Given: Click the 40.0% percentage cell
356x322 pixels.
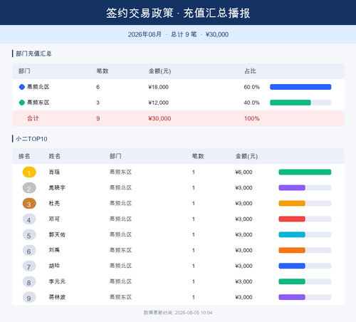Looking at the screenshot, I should pyautogui.click(x=252, y=103).
